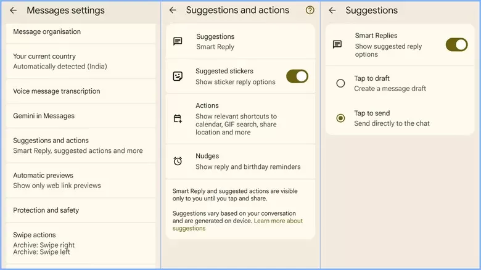Select the Tap to send radio button
481x270 pixels.
[x=340, y=118]
